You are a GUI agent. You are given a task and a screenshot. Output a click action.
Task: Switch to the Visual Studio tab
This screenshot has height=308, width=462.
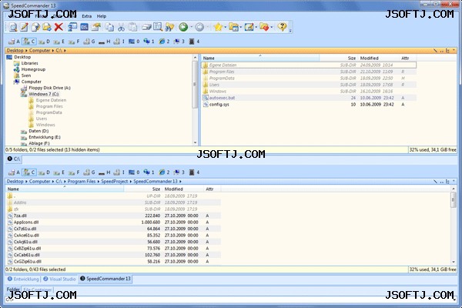tap(59, 279)
